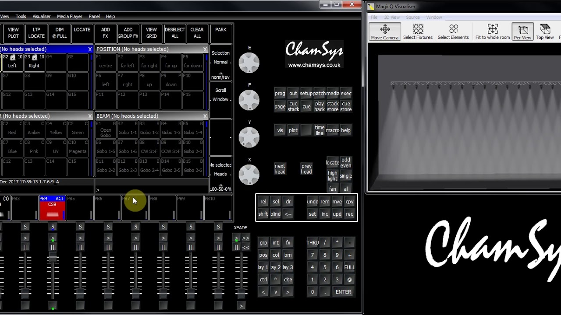Click the backspace <-- key
Screen dimensions: 561x315
pyautogui.click(x=288, y=214)
